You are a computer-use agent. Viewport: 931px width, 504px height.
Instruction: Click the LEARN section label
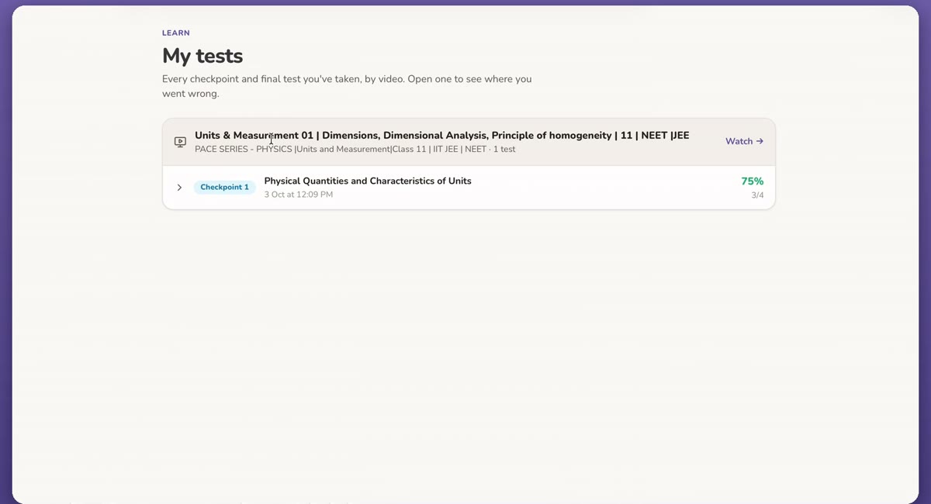(176, 33)
